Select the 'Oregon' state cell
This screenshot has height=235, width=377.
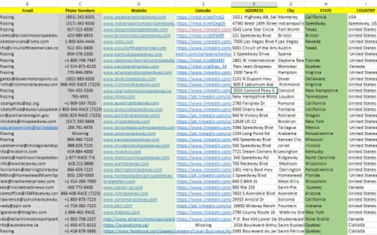click(x=326, y=116)
